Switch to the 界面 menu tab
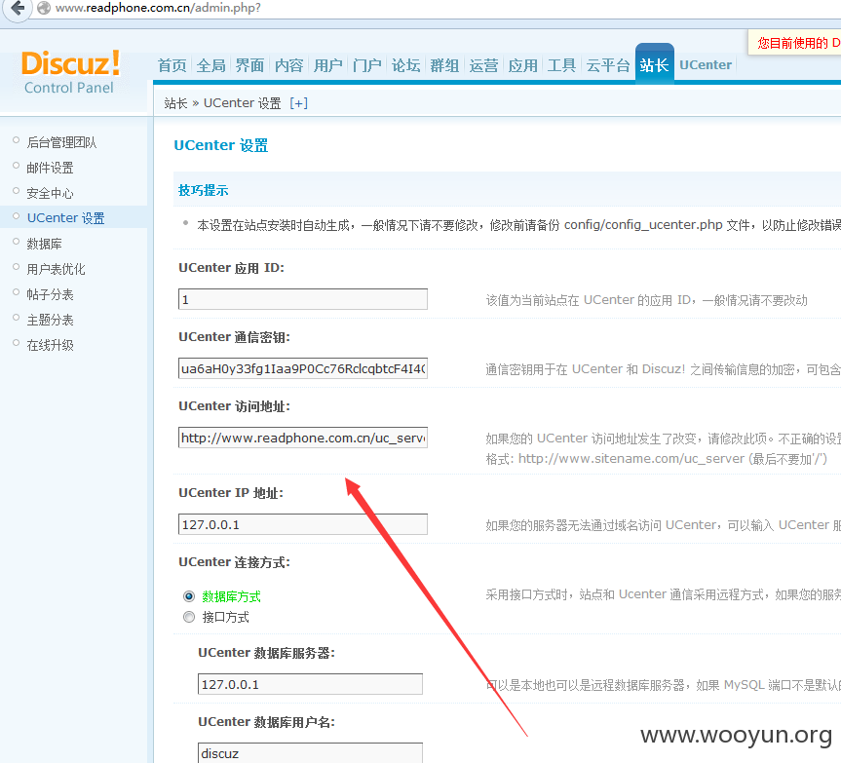 (249, 65)
